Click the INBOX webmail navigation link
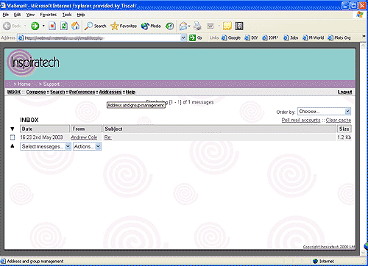368x266 pixels. pos(14,92)
